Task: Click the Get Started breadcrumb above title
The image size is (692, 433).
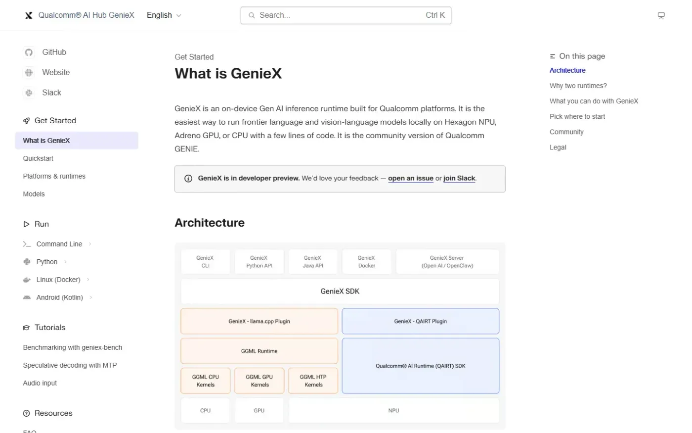Action: 194,57
